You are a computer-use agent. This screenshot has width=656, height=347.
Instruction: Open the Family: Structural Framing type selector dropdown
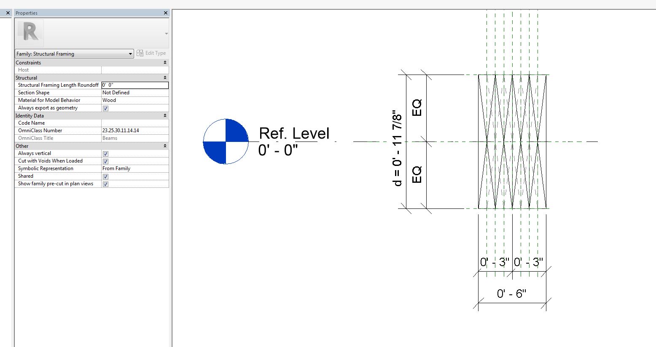(x=130, y=53)
